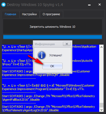Click Запретить шпионить Windows 10 button
Screen dimensions: 106x114
[x=53, y=27]
